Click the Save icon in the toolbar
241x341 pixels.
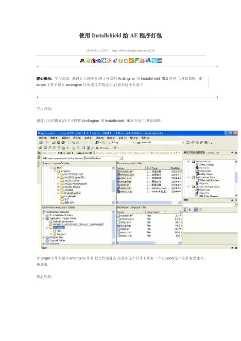point(58,143)
